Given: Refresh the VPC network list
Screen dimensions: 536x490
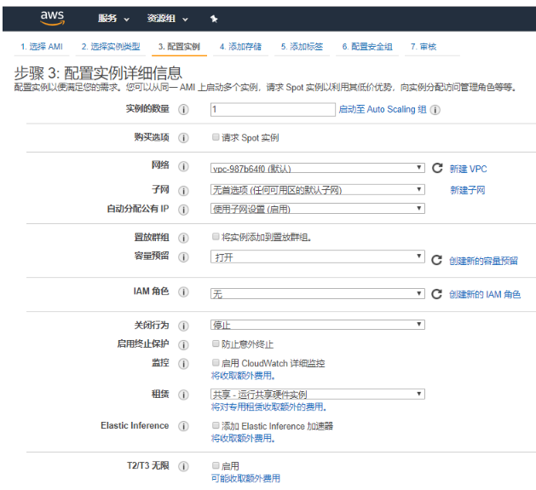Looking at the screenshot, I should [437, 168].
